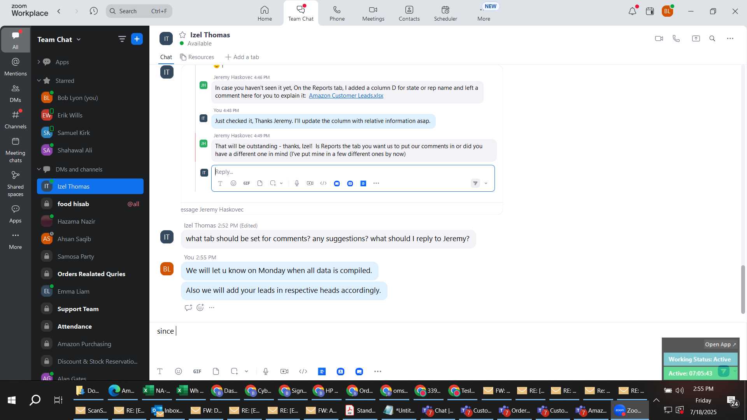Record audio message in bottom composer

(x=266, y=371)
